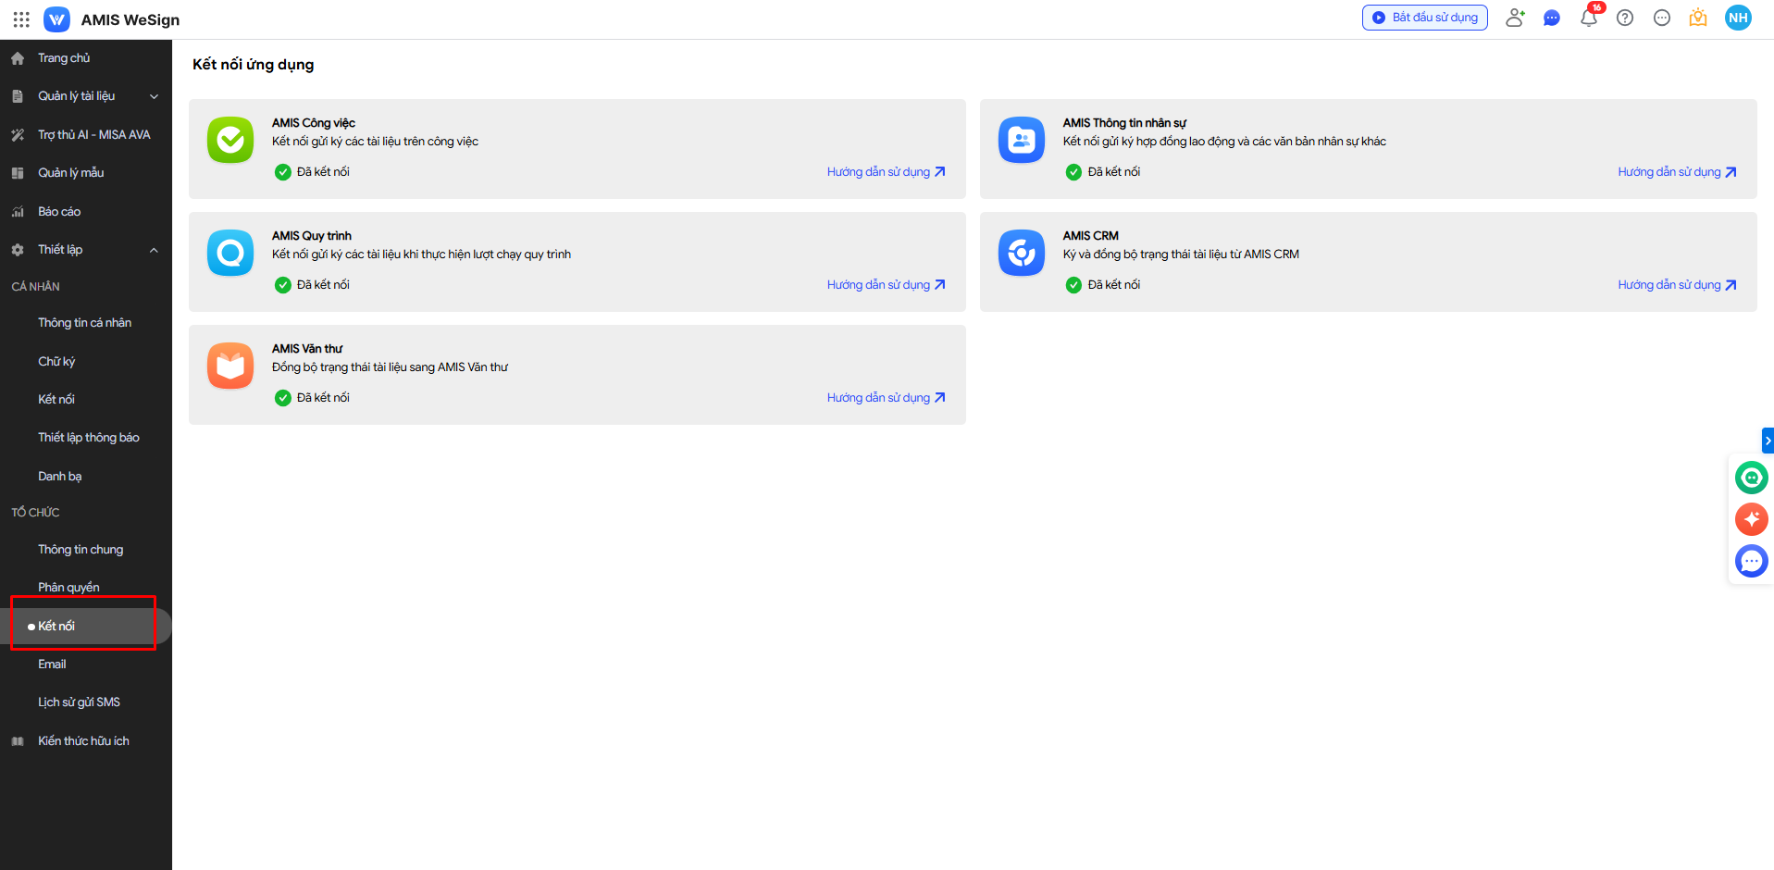Open Hướng dẫn sử dụng for AMIS Quy trình
Viewport: 1774px width, 870px height.
887,285
